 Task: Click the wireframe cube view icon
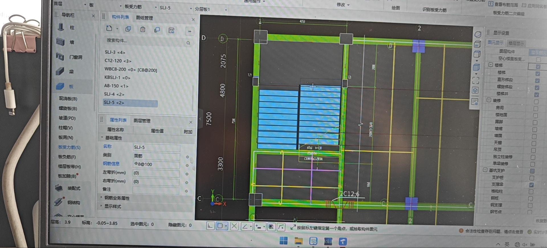click(477, 54)
